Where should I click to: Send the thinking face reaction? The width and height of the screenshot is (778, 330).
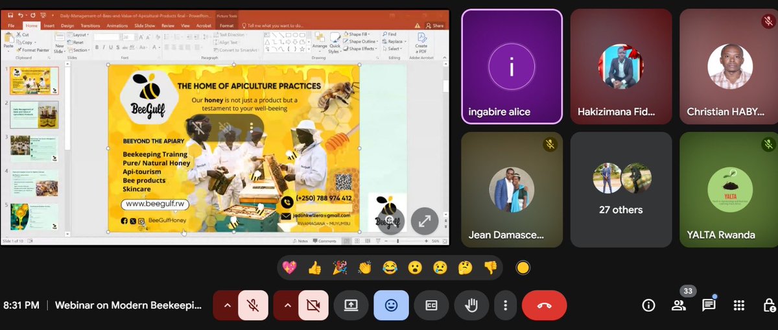[465, 267]
